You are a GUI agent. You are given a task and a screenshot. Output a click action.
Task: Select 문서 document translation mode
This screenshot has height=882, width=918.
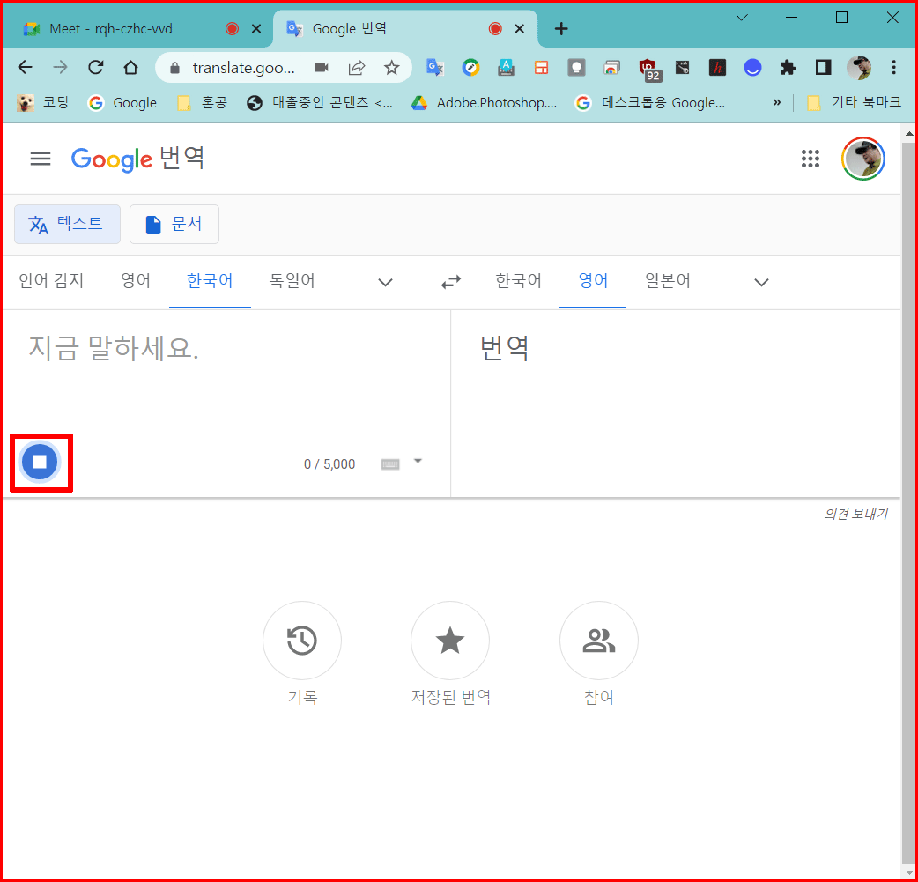coord(174,225)
